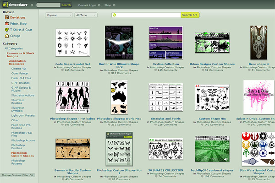This screenshot has height=183, width=275.
Task: Open Banner + Scrolls Custom Shapes thumbnail
Action: coord(72,149)
